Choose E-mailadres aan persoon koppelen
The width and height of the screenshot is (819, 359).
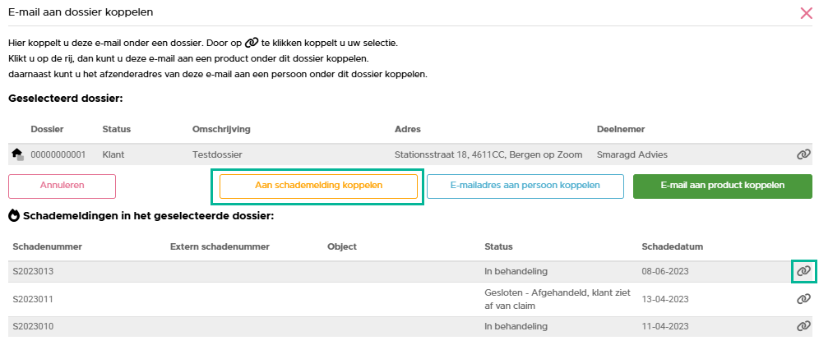[525, 186]
